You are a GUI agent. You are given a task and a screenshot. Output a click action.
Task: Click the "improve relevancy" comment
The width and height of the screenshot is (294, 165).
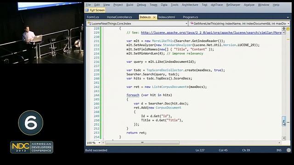coord(187,54)
